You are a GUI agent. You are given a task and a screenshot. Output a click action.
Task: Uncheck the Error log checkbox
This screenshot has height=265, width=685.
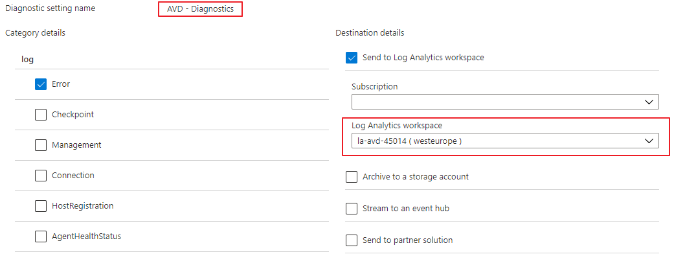pyautogui.click(x=41, y=84)
